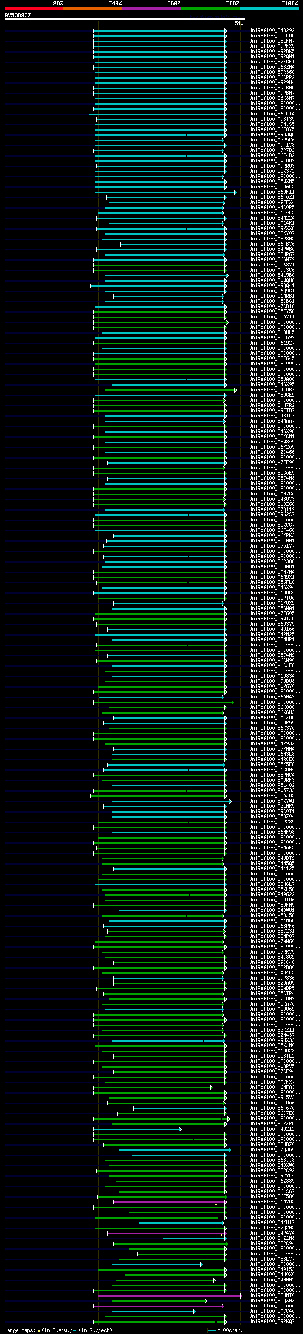This screenshot has height=1334, width=303.
Task: Select the UniRef100_C1MRB1 label
Action: coord(272,296)
